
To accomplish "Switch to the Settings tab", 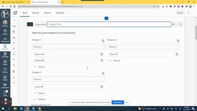I will [36, 13].
